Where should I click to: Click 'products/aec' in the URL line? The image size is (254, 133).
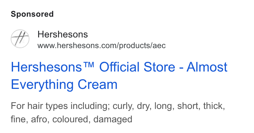[142, 45]
